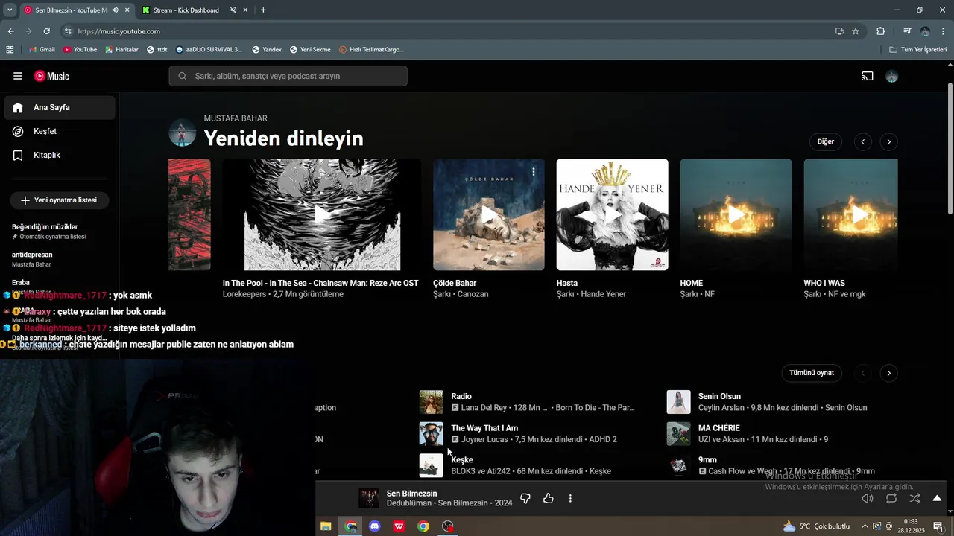The image size is (954, 536).
Task: Click the Senin Olsun song title
Action: (719, 396)
